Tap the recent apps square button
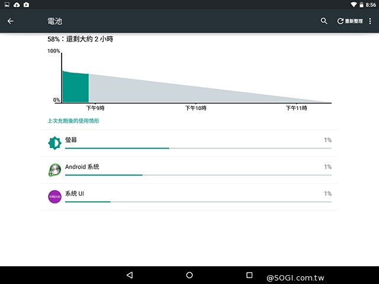379x284 pixels. [249, 275]
